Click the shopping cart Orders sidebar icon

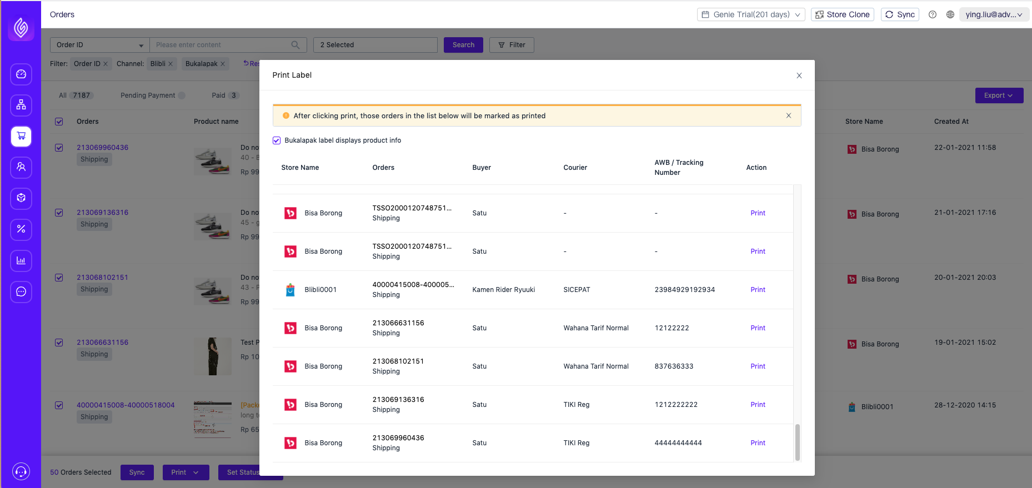(x=21, y=136)
